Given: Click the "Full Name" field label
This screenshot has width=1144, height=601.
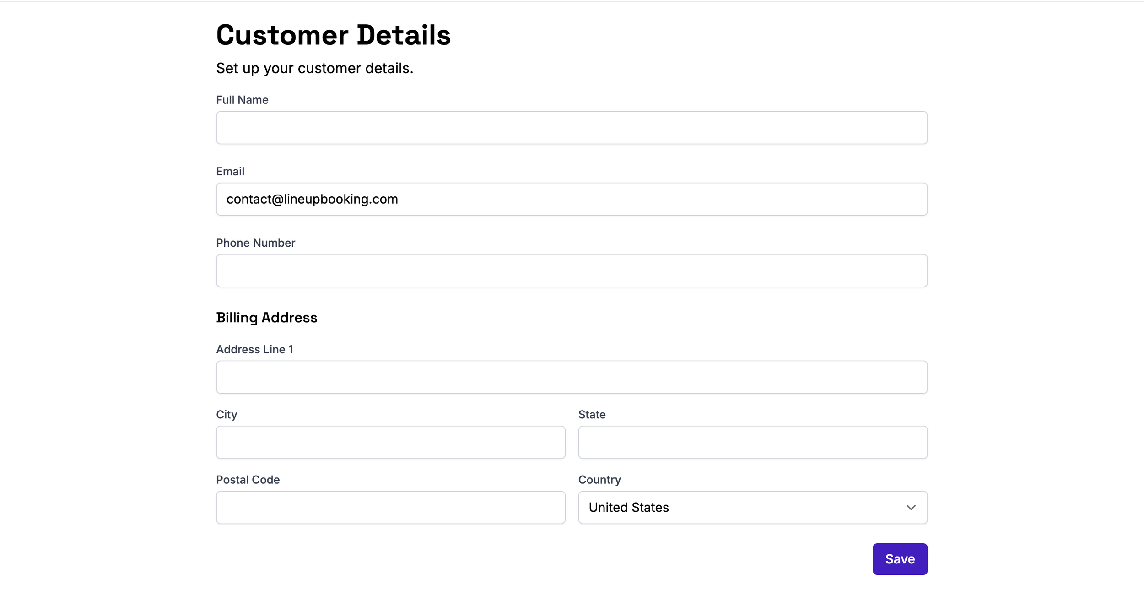Looking at the screenshot, I should pyautogui.click(x=242, y=100).
